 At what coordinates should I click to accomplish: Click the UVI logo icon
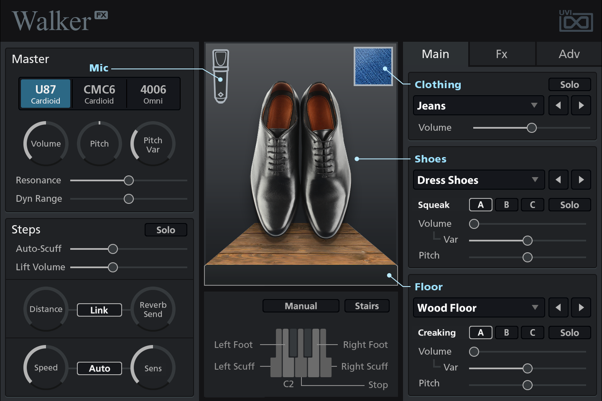[576, 21]
